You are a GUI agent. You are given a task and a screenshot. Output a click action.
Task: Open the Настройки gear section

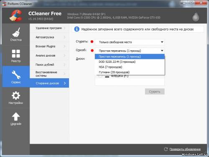pyautogui.click(x=16, y=98)
